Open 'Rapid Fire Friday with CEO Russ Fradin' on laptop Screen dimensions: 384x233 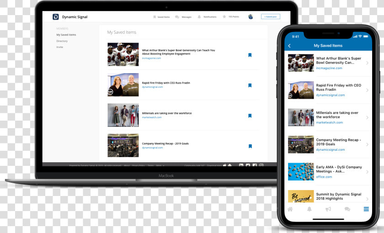point(166,83)
